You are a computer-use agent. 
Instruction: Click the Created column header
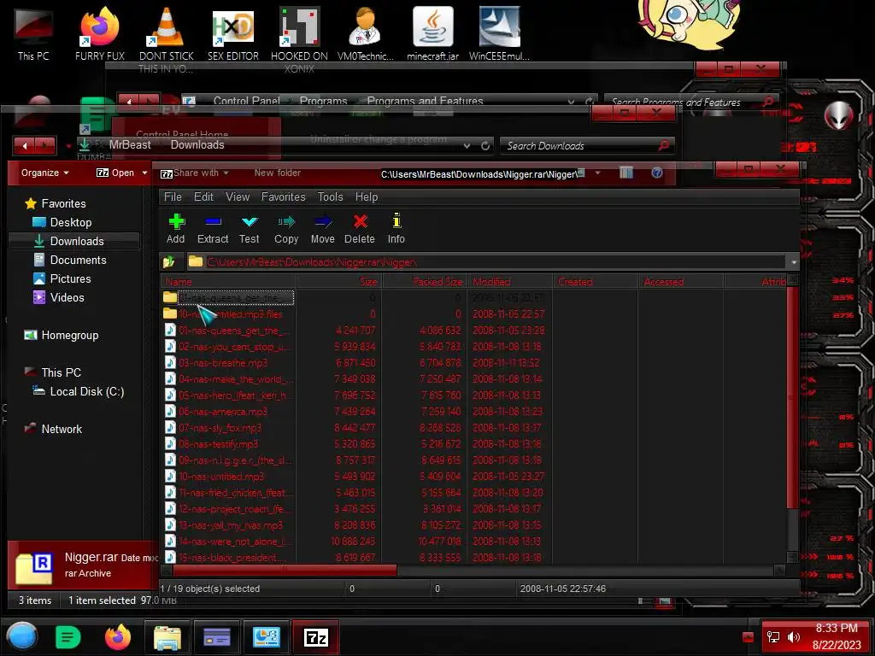pos(596,282)
